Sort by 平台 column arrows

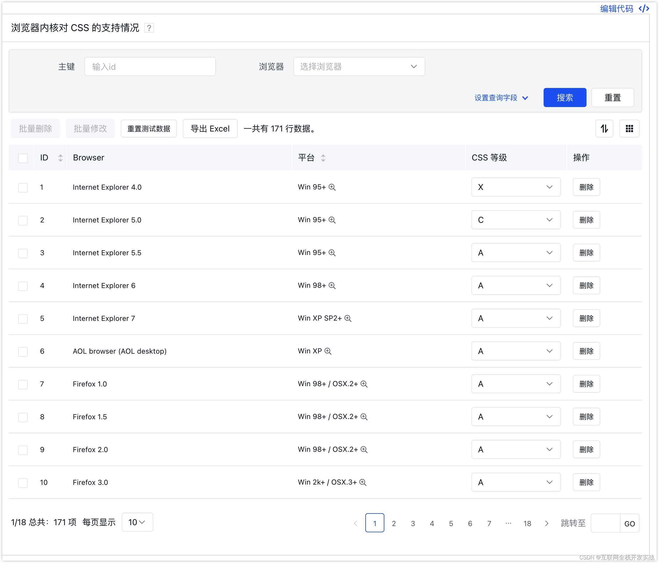coord(323,158)
